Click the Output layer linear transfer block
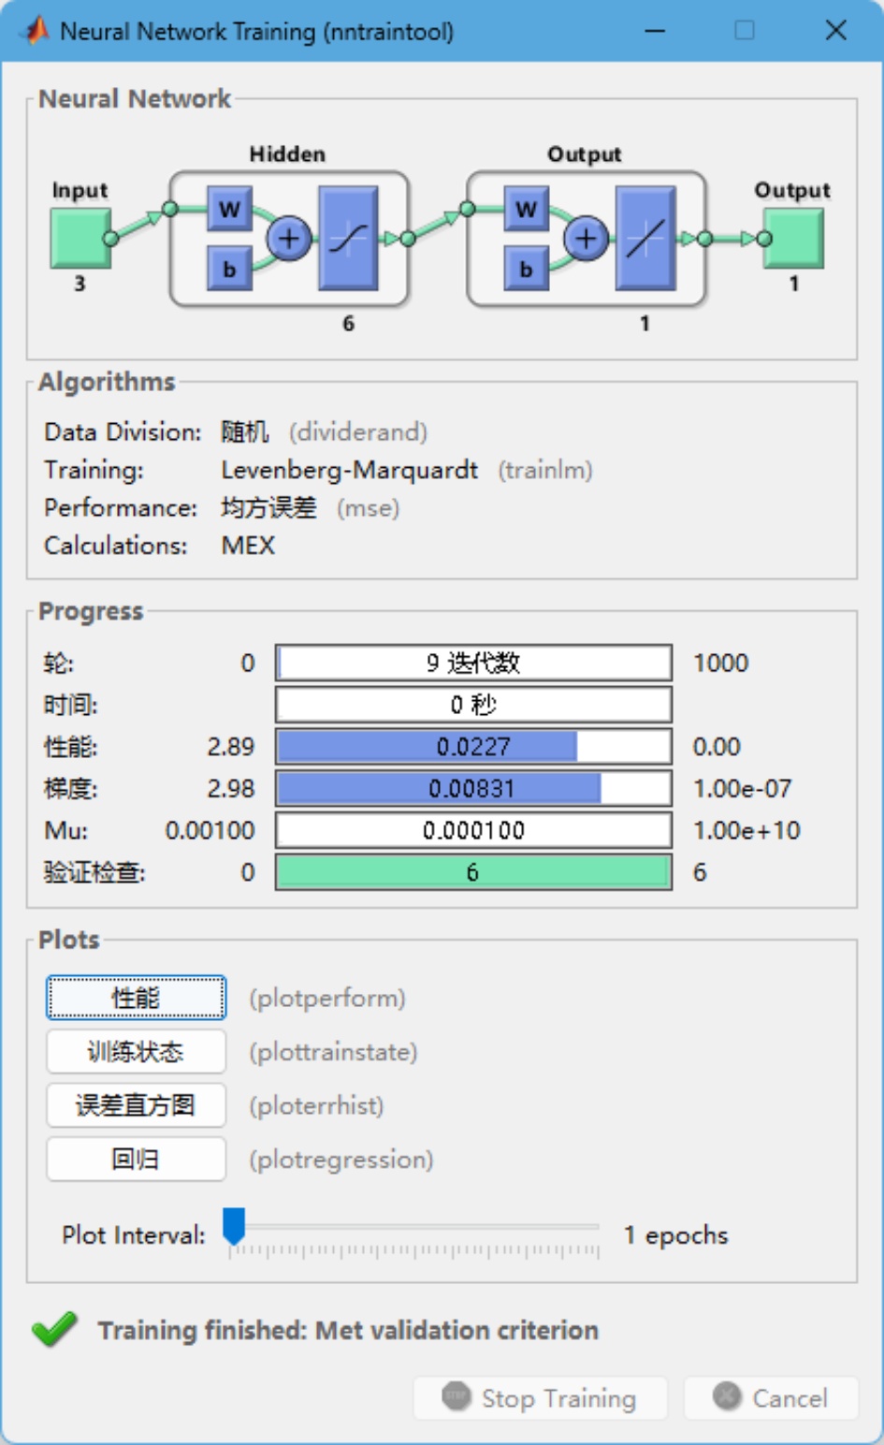The width and height of the screenshot is (884, 1445). [645, 238]
